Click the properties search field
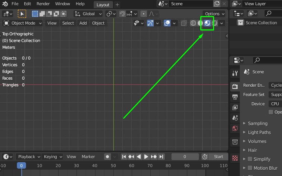 (267, 60)
